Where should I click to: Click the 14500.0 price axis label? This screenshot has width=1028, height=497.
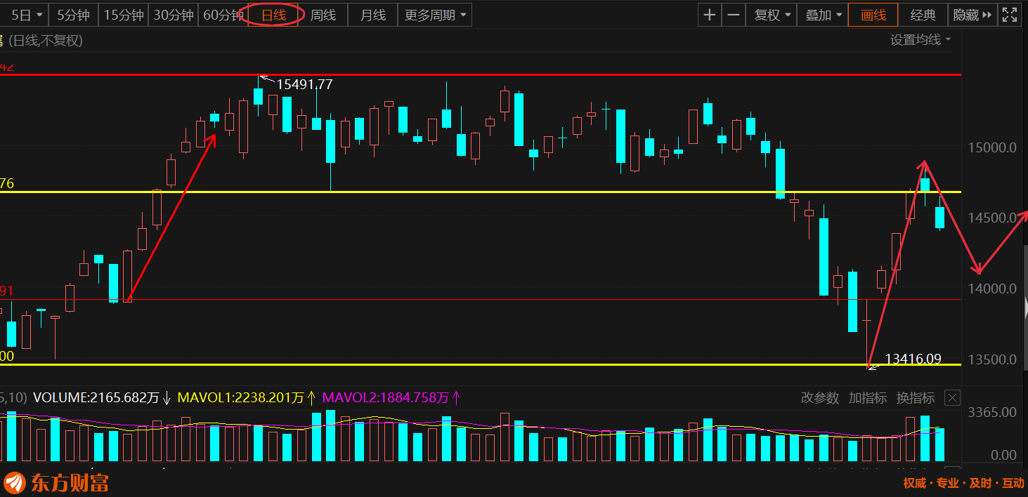(x=993, y=218)
